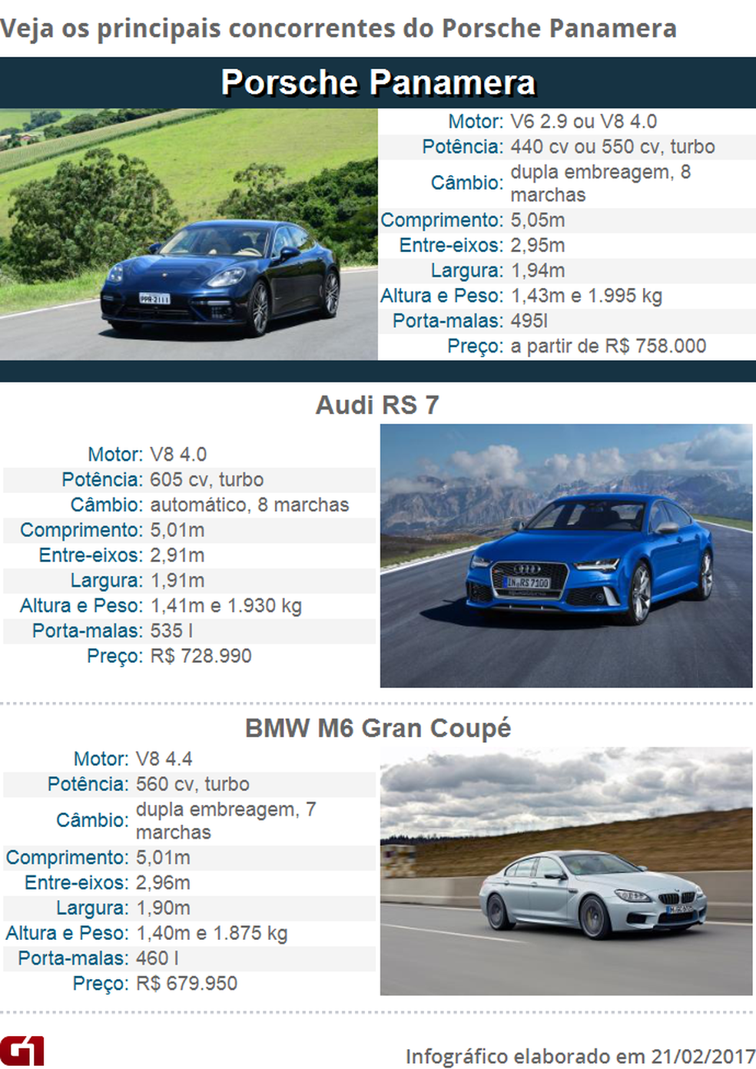Click the Porsche Porta-malas 495l value

[529, 320]
